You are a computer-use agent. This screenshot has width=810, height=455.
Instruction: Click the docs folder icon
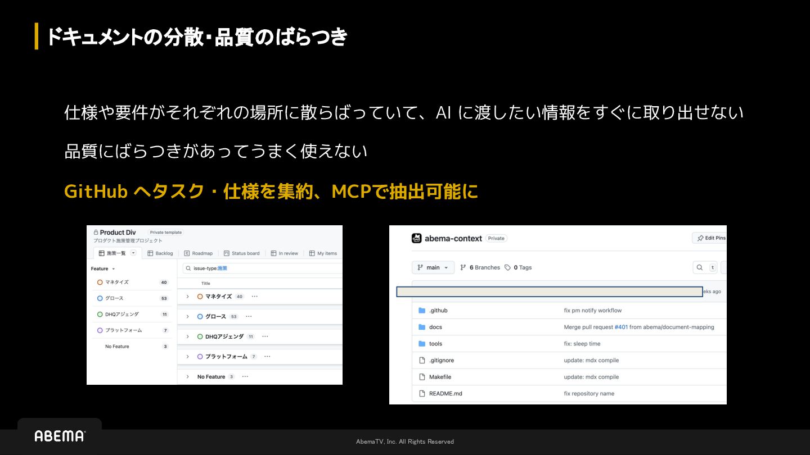tap(422, 327)
